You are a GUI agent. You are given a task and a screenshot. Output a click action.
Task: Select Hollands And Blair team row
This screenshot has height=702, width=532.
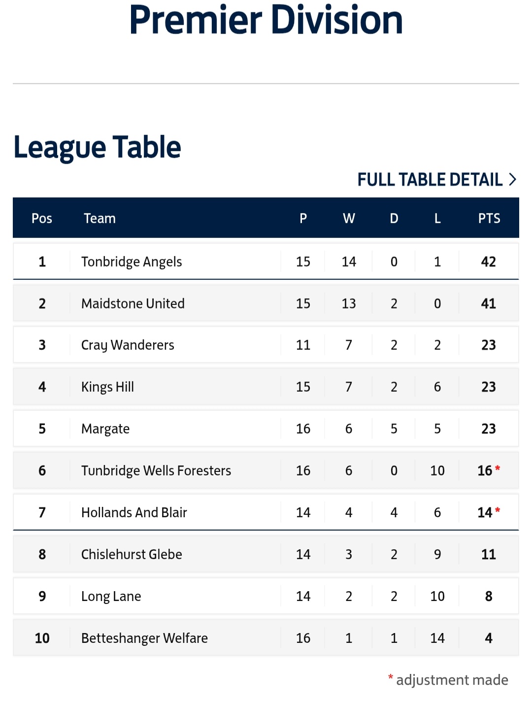click(134, 512)
